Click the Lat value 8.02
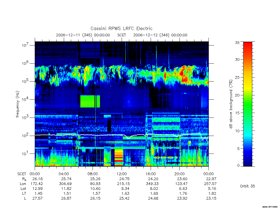278x208 pixels. (x=154, y=188)
